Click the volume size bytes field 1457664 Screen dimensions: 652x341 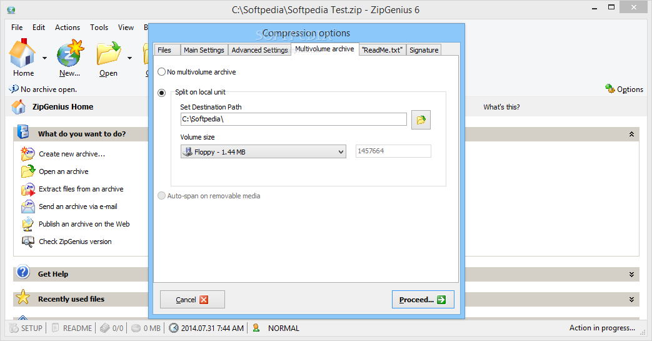pos(393,151)
